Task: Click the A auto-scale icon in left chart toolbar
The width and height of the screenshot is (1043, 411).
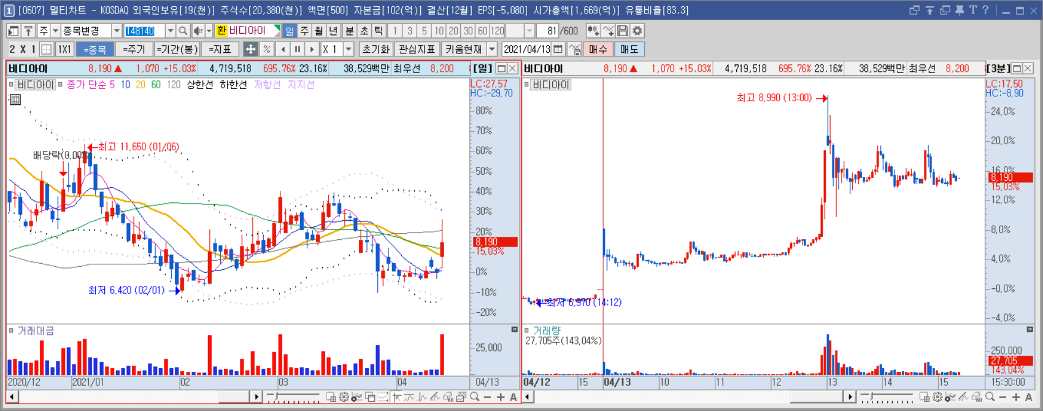Action: 514,398
